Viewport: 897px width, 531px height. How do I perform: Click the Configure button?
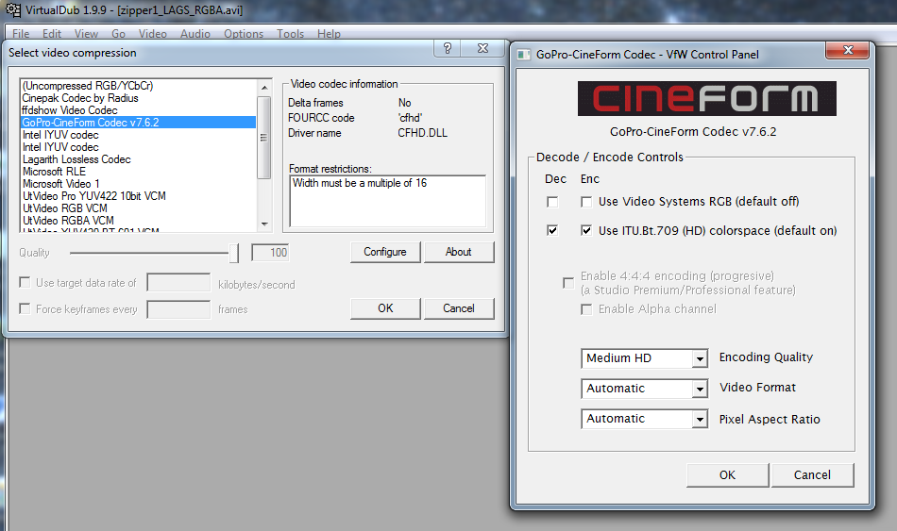tap(385, 252)
